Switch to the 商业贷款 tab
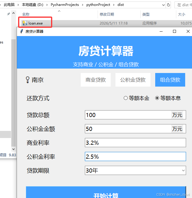This screenshot has height=198, width=192. point(96,80)
